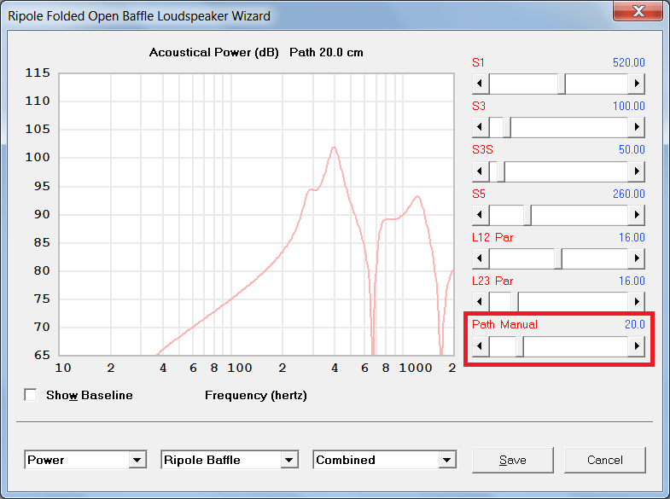Click the Path Manual track right of thumb
The height and width of the screenshot is (499, 670).
point(576,346)
